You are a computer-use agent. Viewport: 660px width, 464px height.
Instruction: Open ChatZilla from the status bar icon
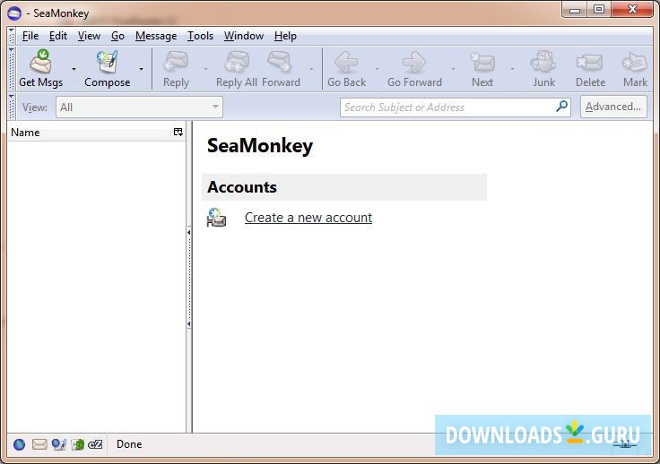[x=96, y=444]
